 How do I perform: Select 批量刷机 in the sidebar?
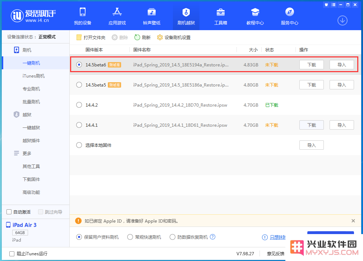[x=31, y=102]
